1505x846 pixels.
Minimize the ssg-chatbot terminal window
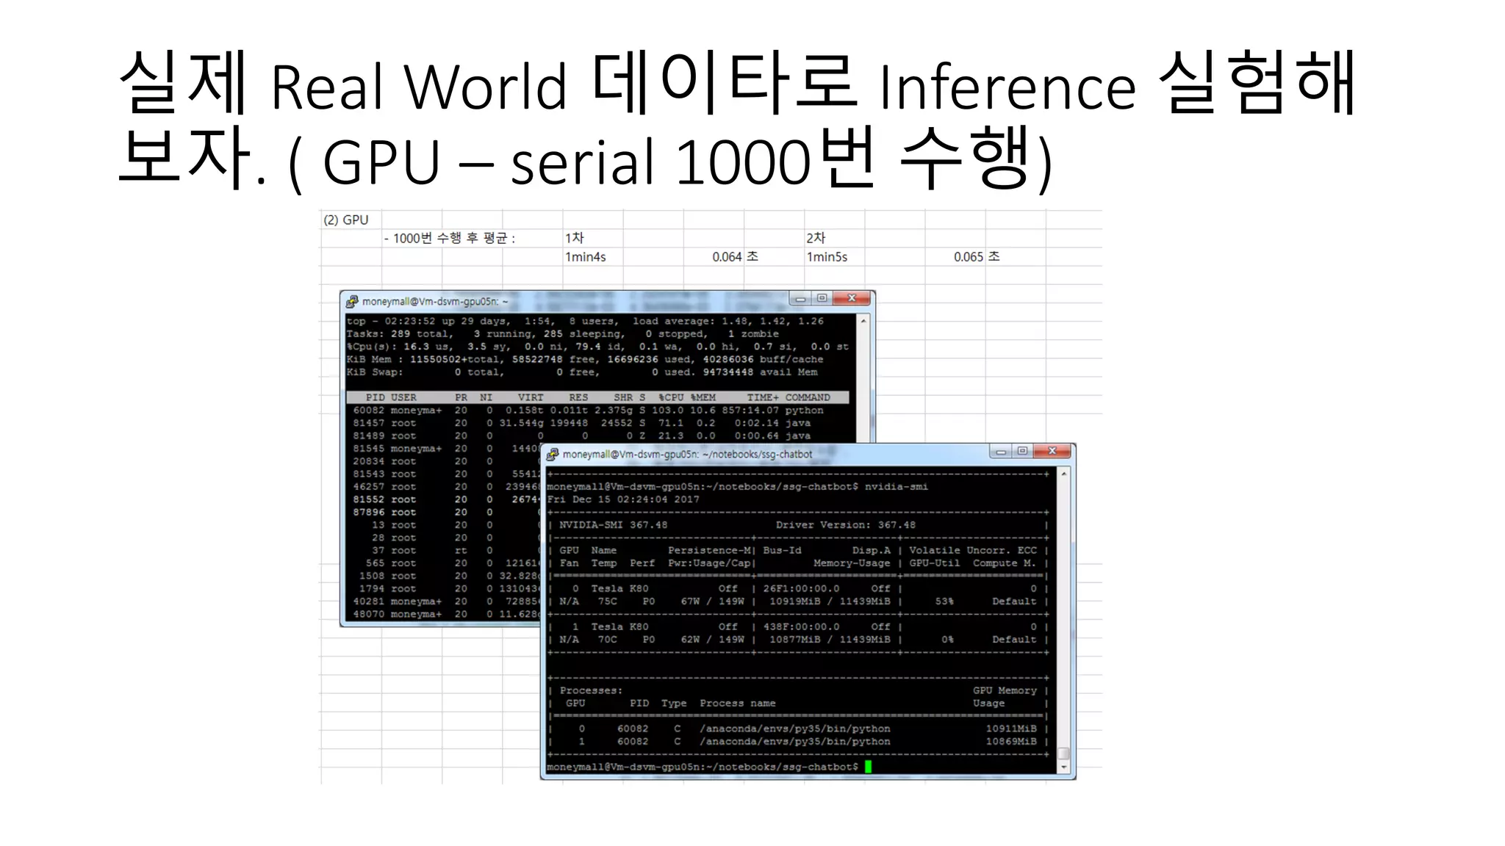coord(1001,452)
